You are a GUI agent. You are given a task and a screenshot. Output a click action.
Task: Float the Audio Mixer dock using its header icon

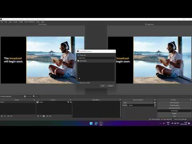(x=120, y=100)
